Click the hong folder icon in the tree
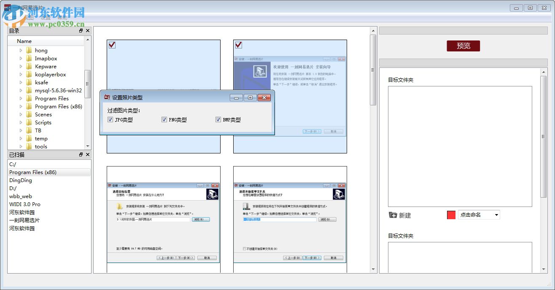The image size is (555, 290). [x=29, y=50]
